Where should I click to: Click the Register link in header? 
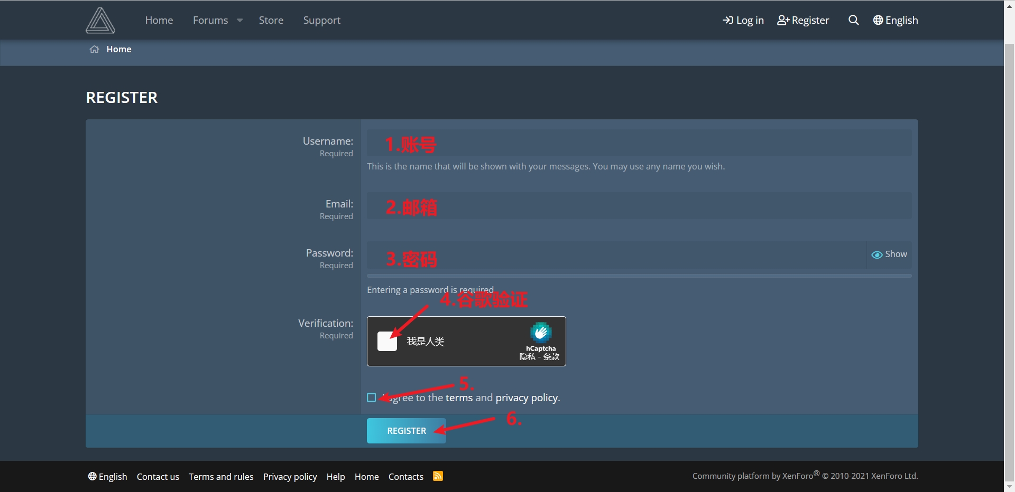click(x=803, y=20)
